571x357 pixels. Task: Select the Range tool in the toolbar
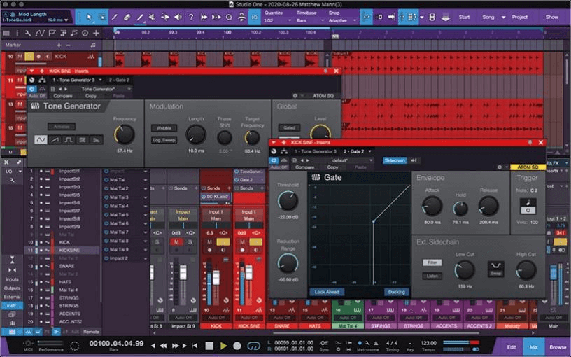coord(102,17)
